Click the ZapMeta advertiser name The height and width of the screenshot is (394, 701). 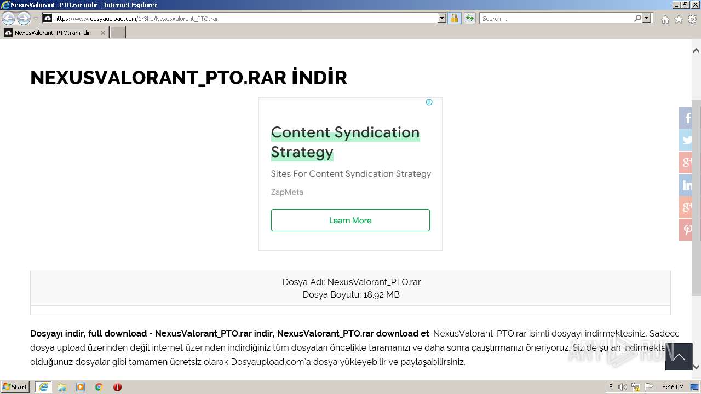(287, 192)
